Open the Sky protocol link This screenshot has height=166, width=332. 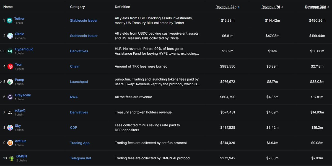[18, 126]
